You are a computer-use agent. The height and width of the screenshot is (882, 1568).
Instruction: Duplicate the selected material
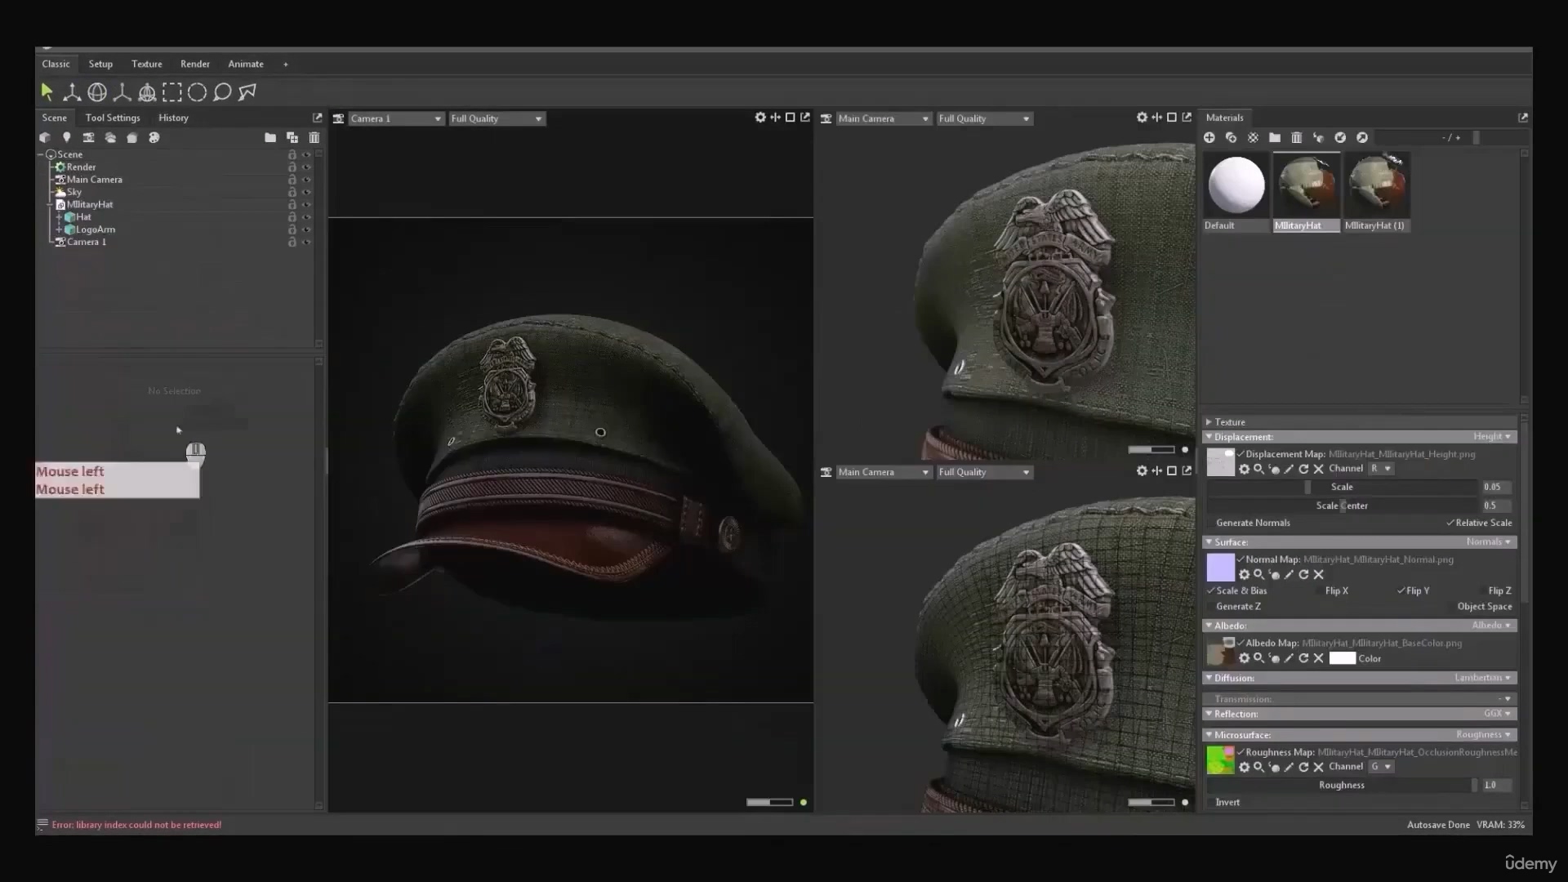pyautogui.click(x=1231, y=137)
